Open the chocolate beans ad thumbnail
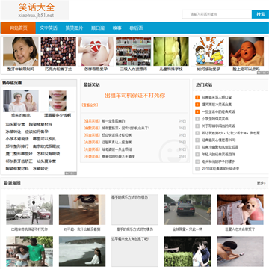 58,52
